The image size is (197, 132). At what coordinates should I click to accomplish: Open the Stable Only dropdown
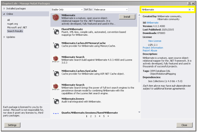tap(67, 9)
